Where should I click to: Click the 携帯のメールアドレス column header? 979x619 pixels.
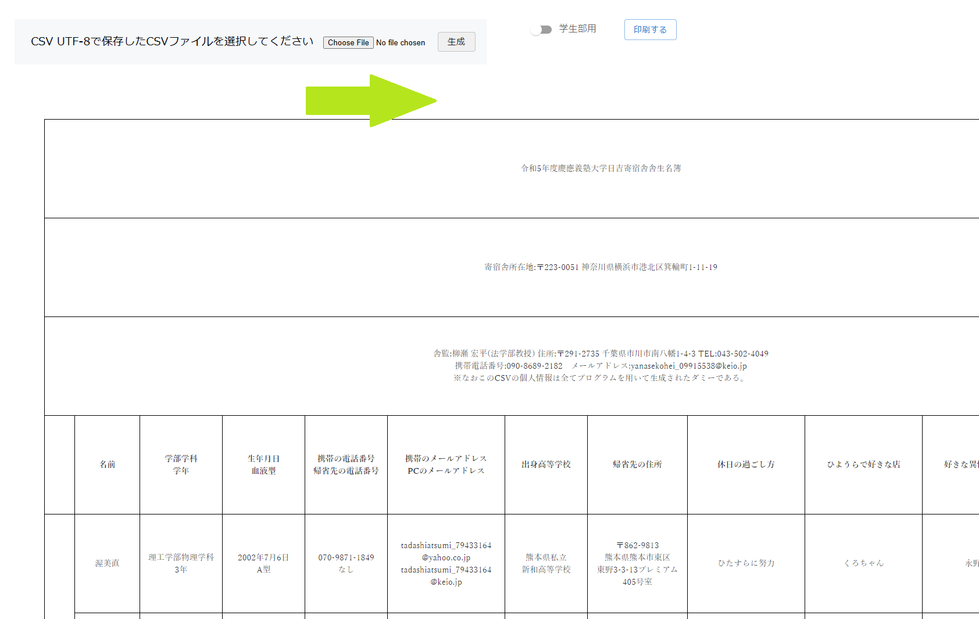446,465
